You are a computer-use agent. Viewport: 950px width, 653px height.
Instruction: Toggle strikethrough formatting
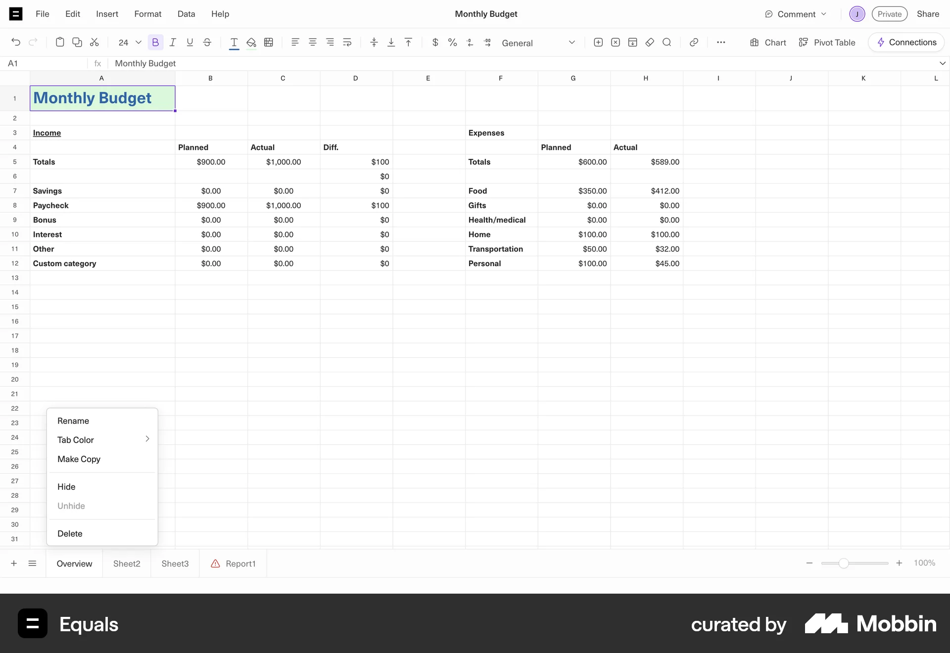click(207, 43)
